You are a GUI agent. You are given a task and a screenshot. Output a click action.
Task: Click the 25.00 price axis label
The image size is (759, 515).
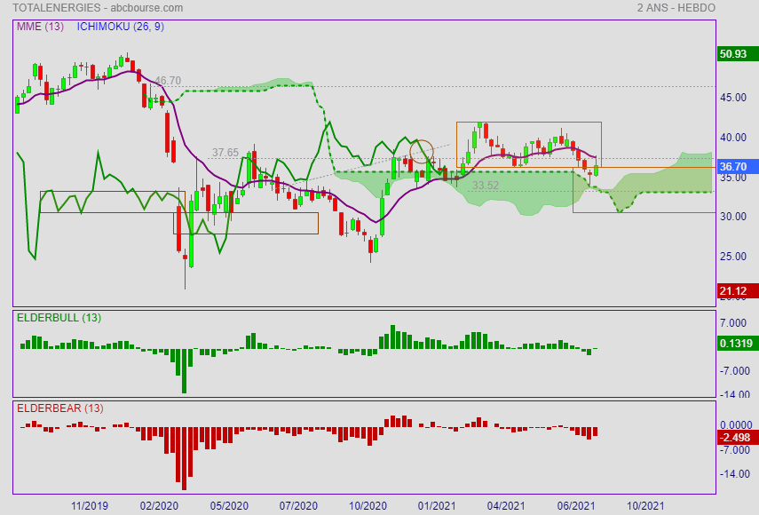click(733, 256)
